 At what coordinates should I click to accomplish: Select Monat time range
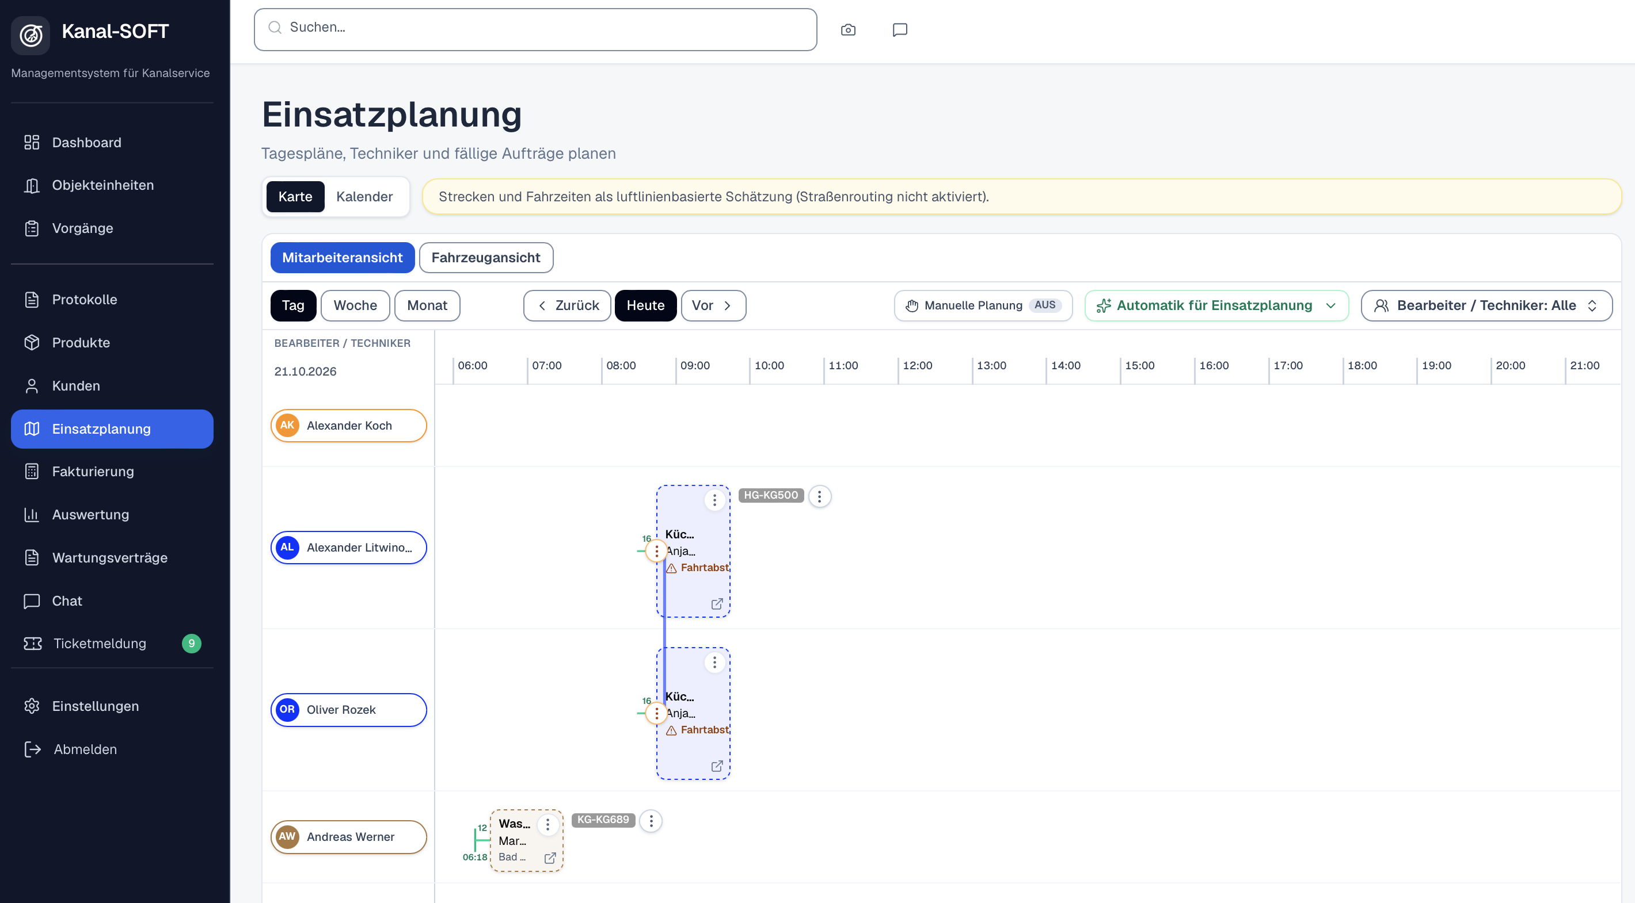point(427,305)
